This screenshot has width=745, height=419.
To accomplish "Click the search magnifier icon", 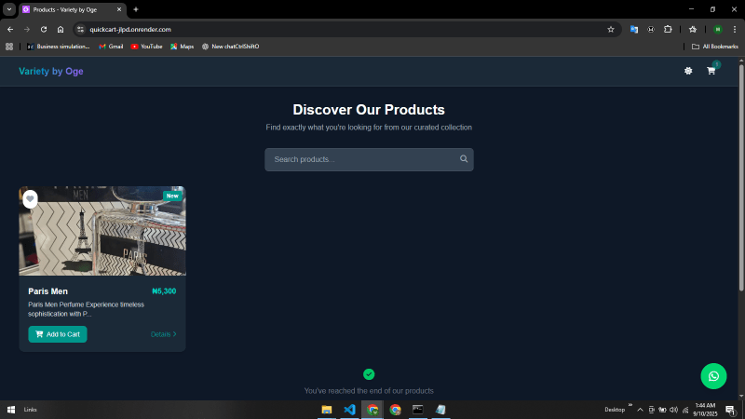I will [464, 159].
